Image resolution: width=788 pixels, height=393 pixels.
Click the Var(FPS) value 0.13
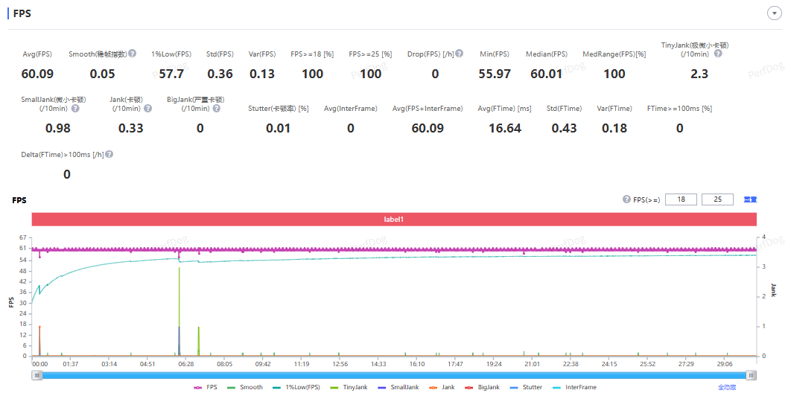[x=262, y=74]
